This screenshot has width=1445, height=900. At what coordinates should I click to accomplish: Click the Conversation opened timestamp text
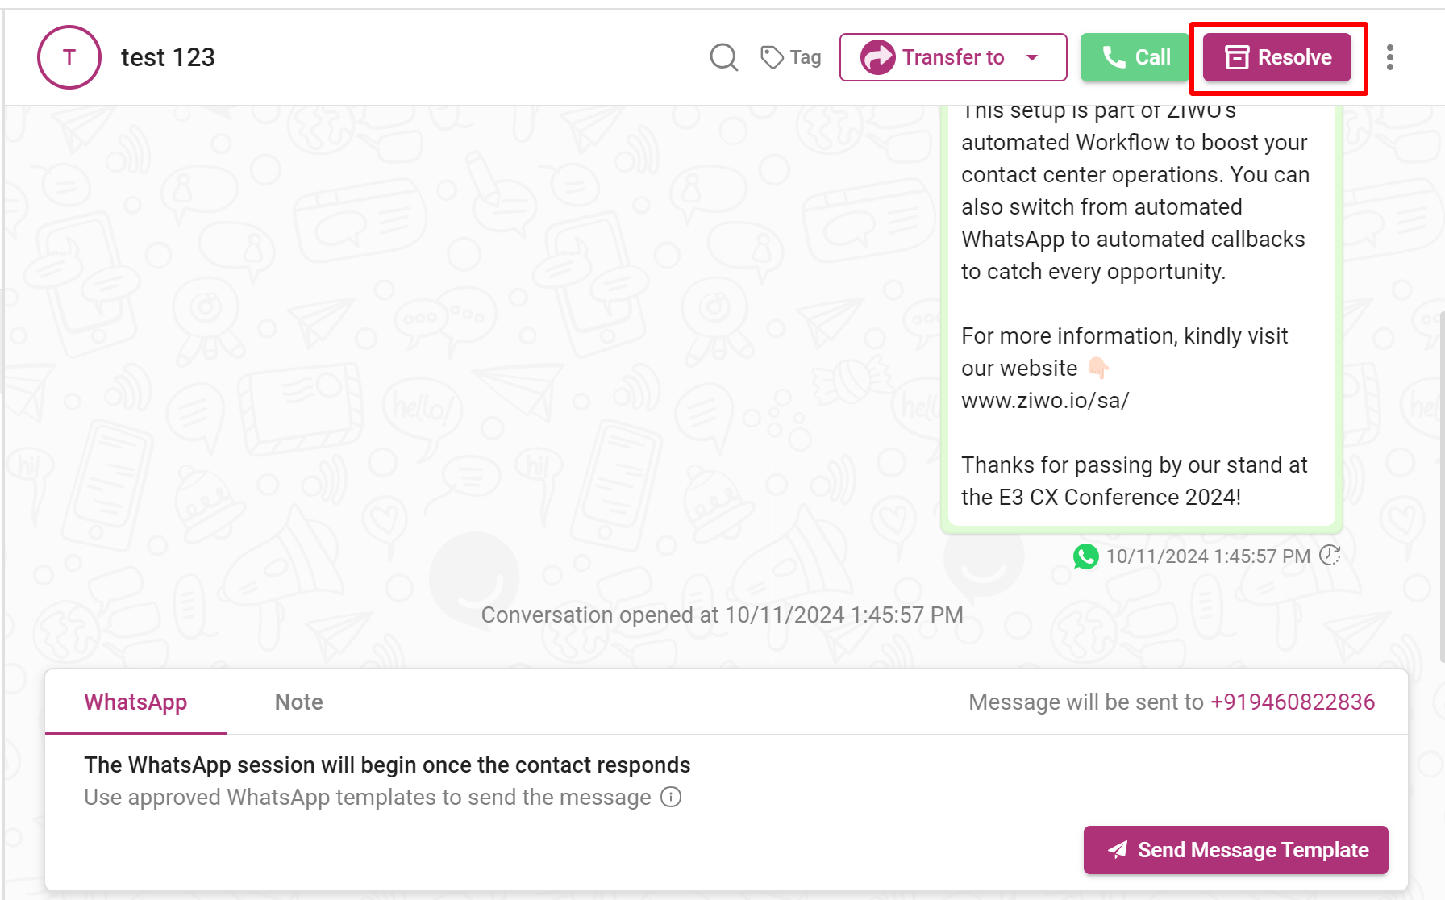[x=722, y=615]
